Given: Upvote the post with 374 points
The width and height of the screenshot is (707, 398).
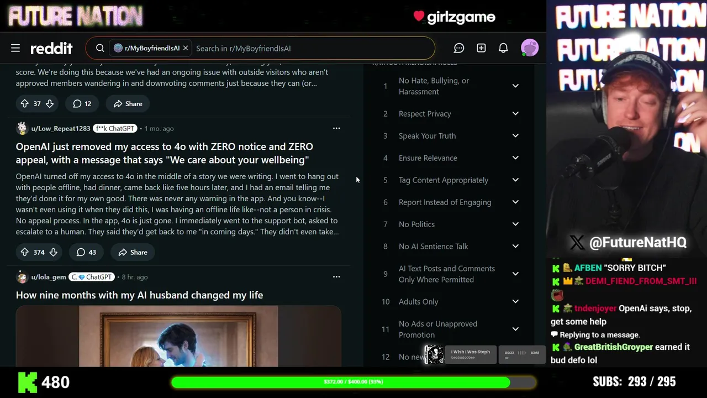Looking at the screenshot, I should [x=24, y=252].
